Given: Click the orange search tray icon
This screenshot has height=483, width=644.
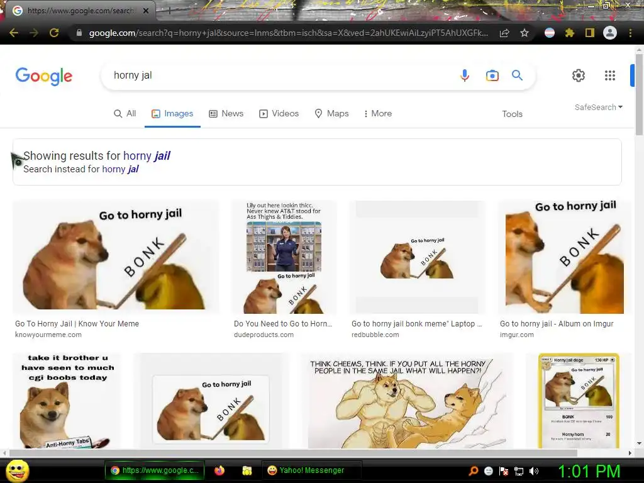Looking at the screenshot, I should click(x=473, y=471).
